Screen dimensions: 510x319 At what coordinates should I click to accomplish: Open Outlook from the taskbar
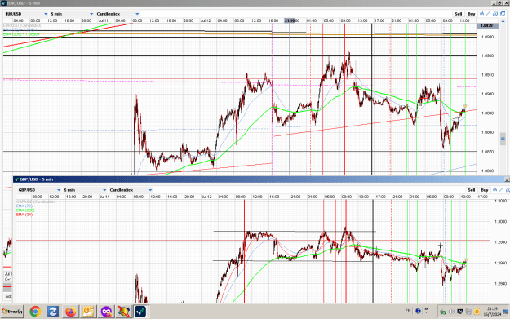(x=88, y=312)
